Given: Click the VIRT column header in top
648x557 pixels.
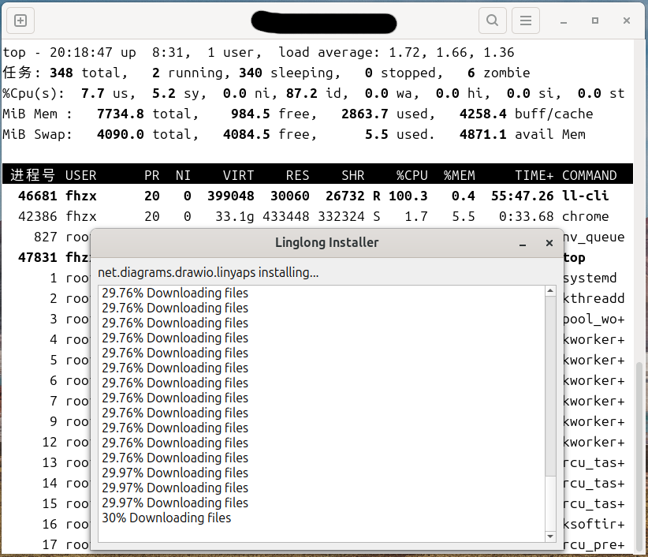Looking at the screenshot, I should pyautogui.click(x=238, y=175).
